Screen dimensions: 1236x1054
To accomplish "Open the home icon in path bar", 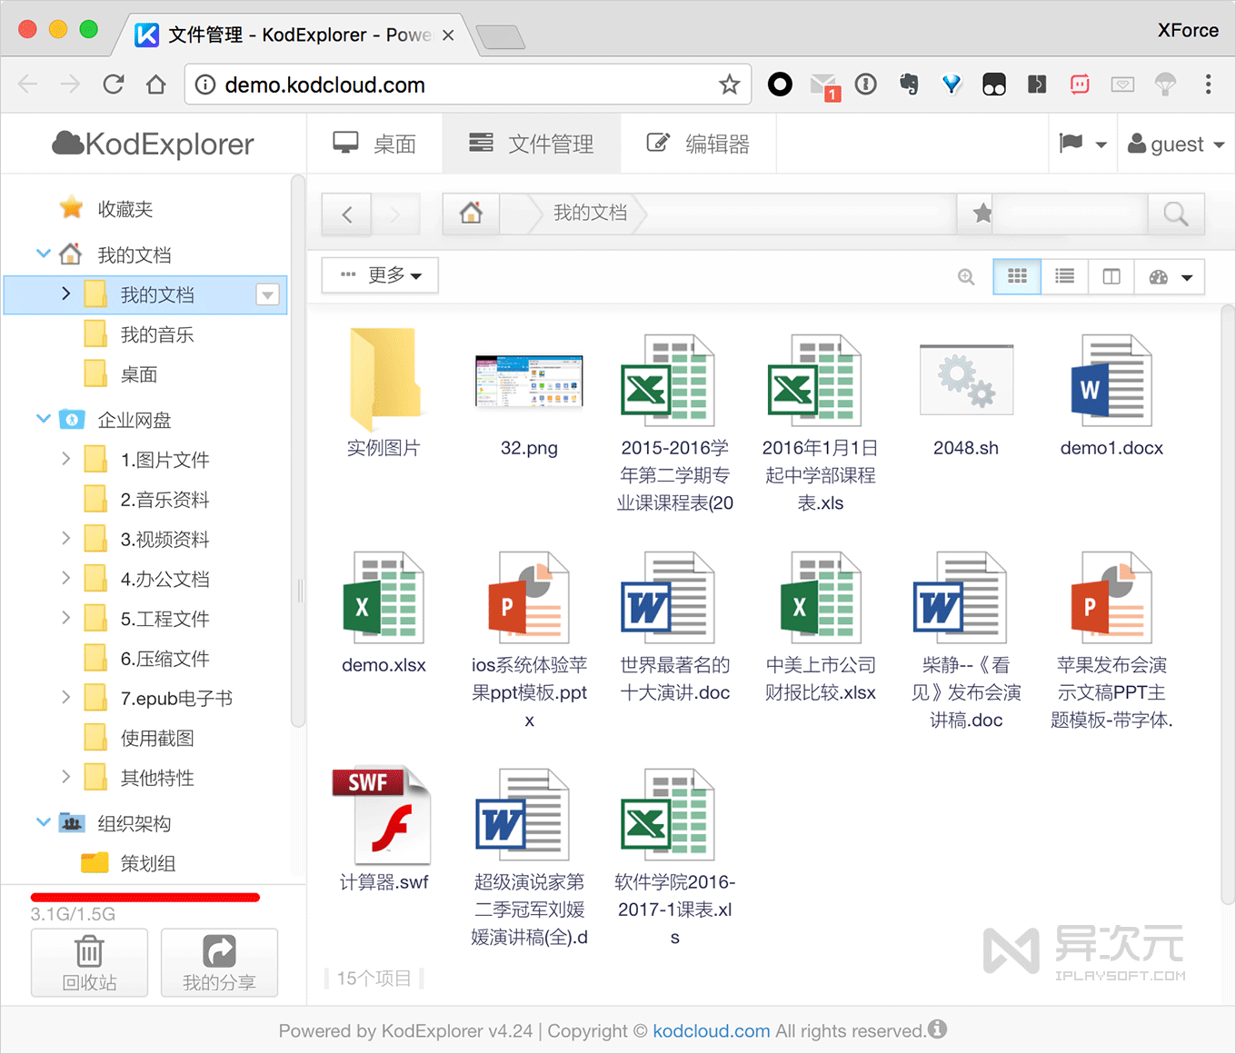I will (x=470, y=214).
